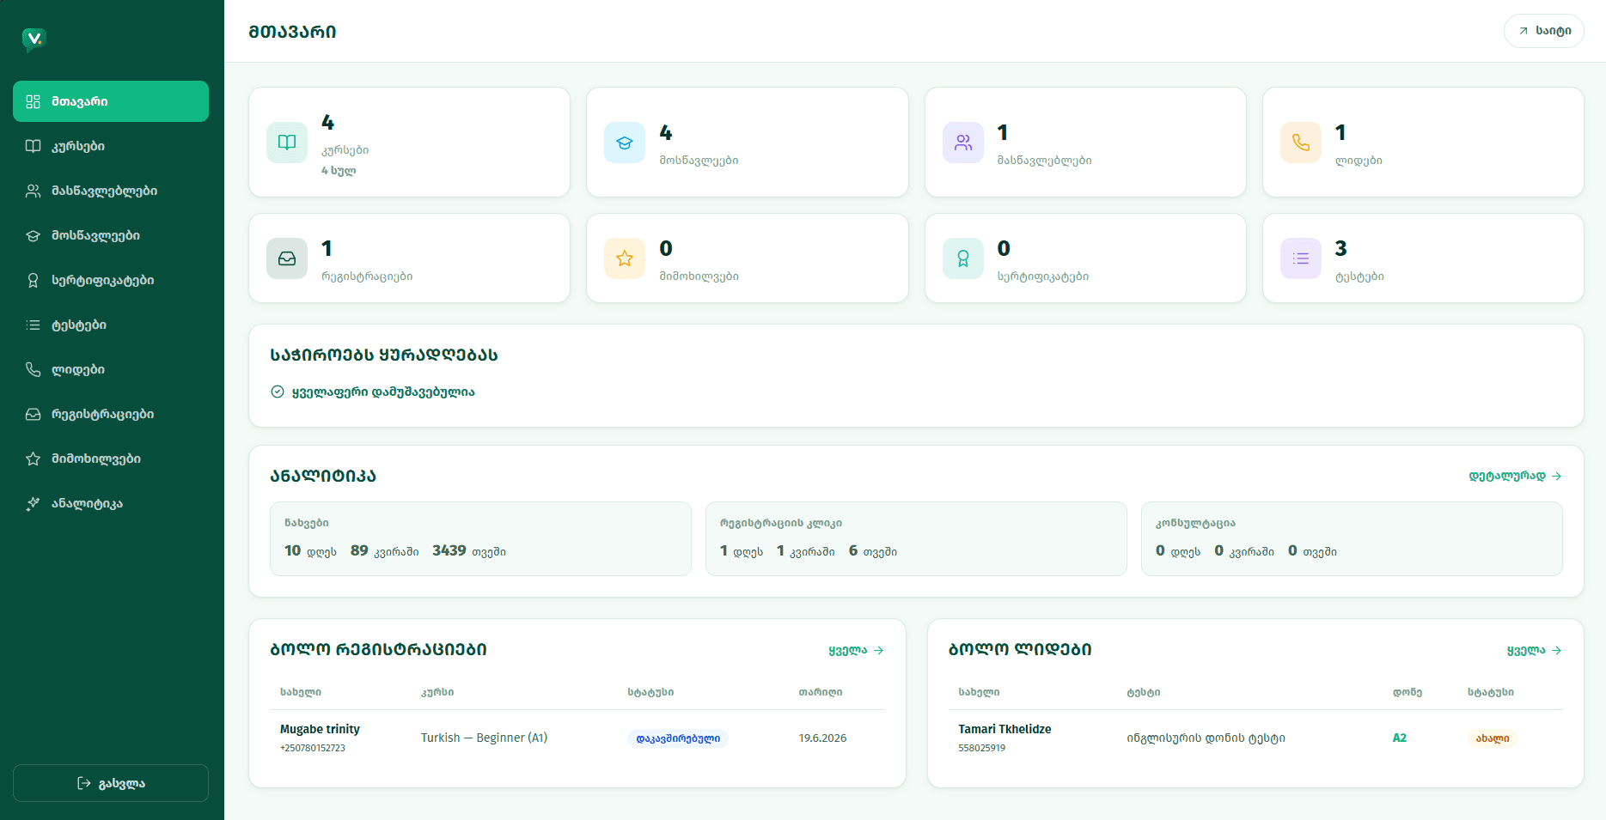Open the ტესტები stat card label
Viewport: 1606px width, 820px height.
tap(1359, 276)
